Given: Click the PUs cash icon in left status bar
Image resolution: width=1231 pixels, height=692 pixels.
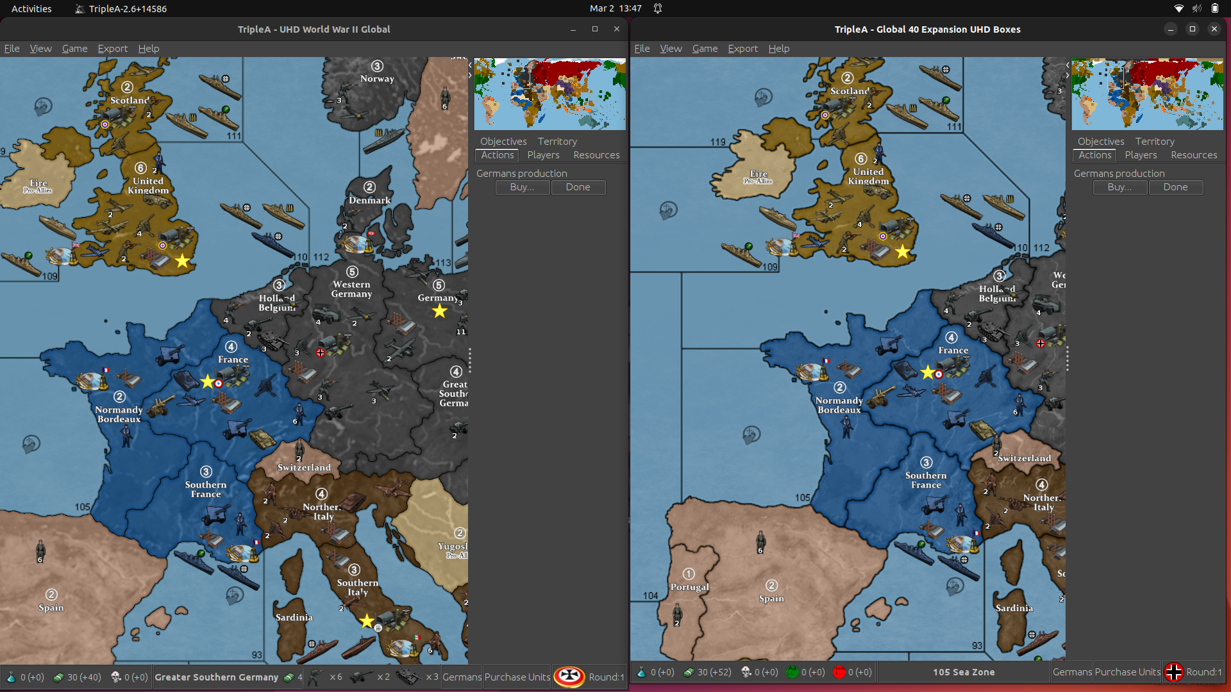Looking at the screenshot, I should (x=58, y=677).
